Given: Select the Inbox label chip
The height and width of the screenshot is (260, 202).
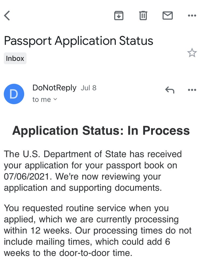Looking at the screenshot, I should tap(15, 58).
